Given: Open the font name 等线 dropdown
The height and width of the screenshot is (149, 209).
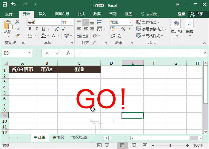Looking at the screenshot, I should click(x=59, y=22).
